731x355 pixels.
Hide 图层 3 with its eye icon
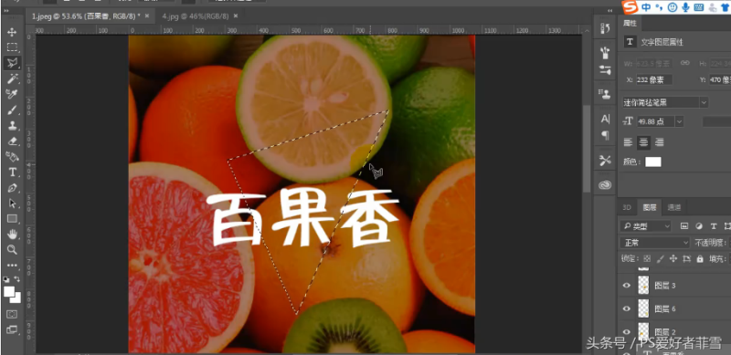pos(627,285)
